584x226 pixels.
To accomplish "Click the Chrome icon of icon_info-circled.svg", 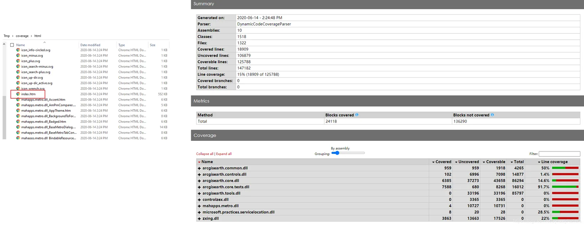I will [x=18, y=50].
